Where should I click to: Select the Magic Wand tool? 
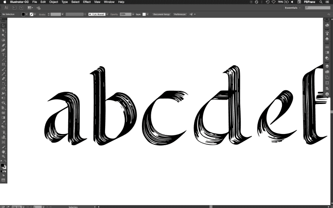(x=3, y=35)
